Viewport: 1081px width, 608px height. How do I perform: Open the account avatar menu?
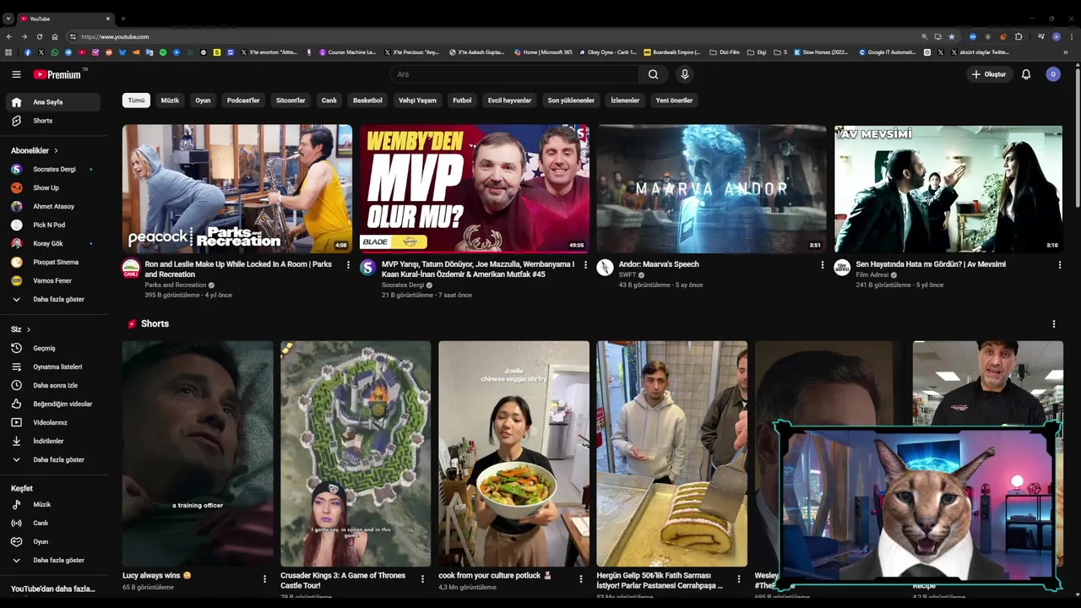click(x=1053, y=74)
